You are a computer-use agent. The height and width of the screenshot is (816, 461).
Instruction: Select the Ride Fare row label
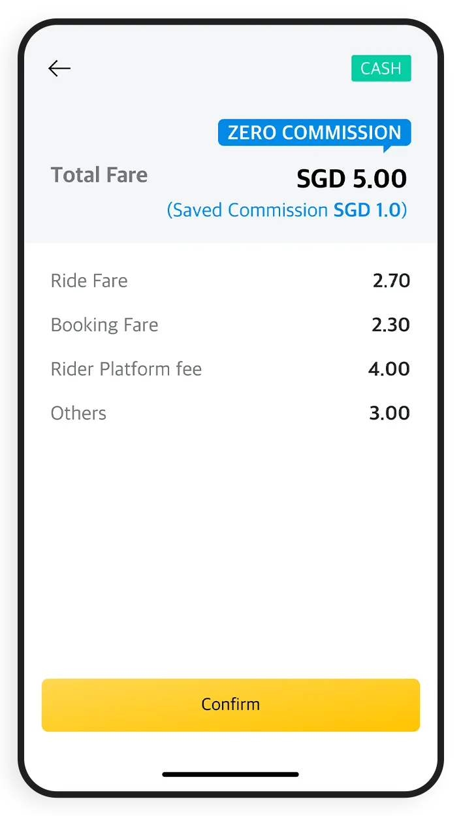(x=89, y=281)
